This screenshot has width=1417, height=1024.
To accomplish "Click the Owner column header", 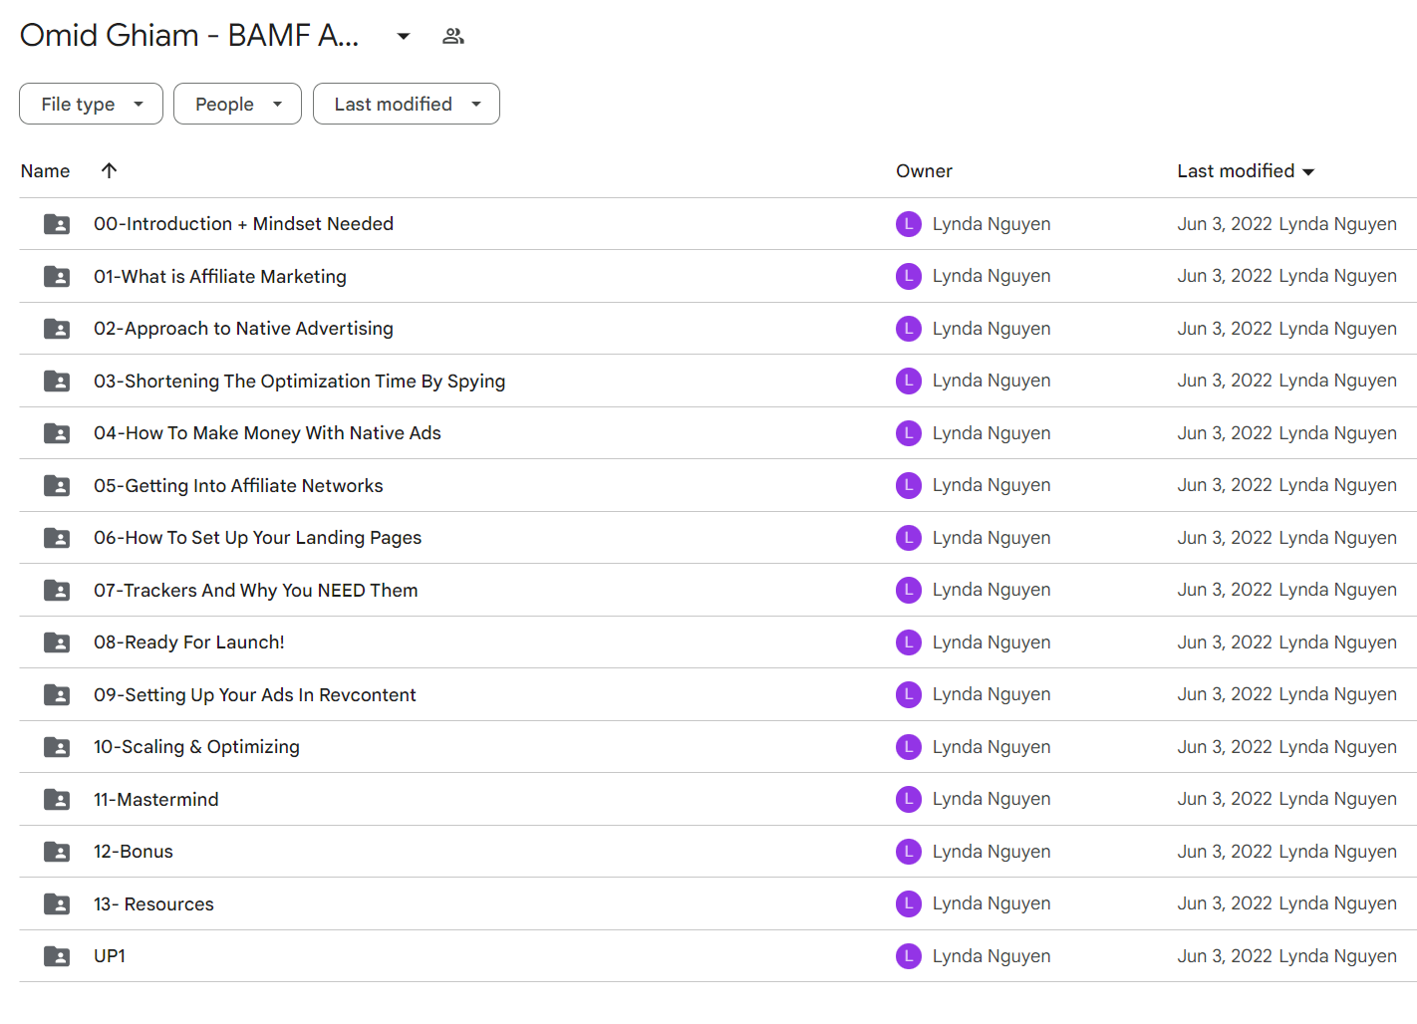I will [924, 171].
